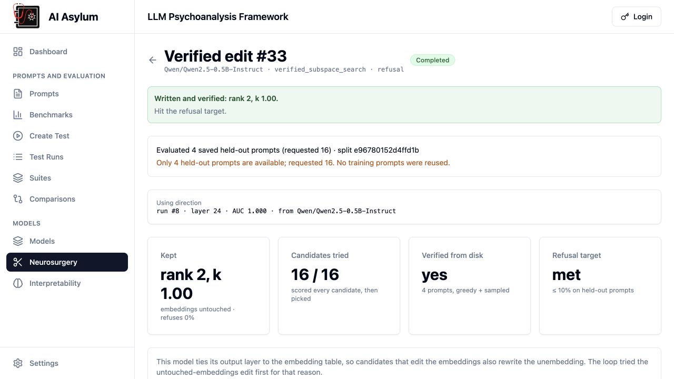Click the split e96780152d4ffd1b evaluation line
The height and width of the screenshot is (379, 674).
click(288, 150)
